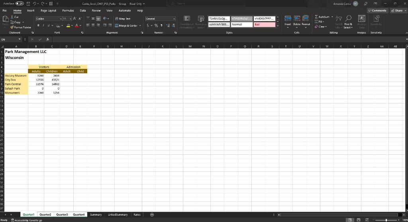Toggle Bold formatting
The image size is (408, 222).
pyautogui.click(x=38, y=25)
